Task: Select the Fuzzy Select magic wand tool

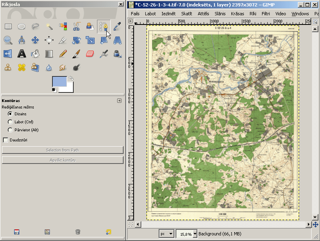Action: click(x=49, y=27)
